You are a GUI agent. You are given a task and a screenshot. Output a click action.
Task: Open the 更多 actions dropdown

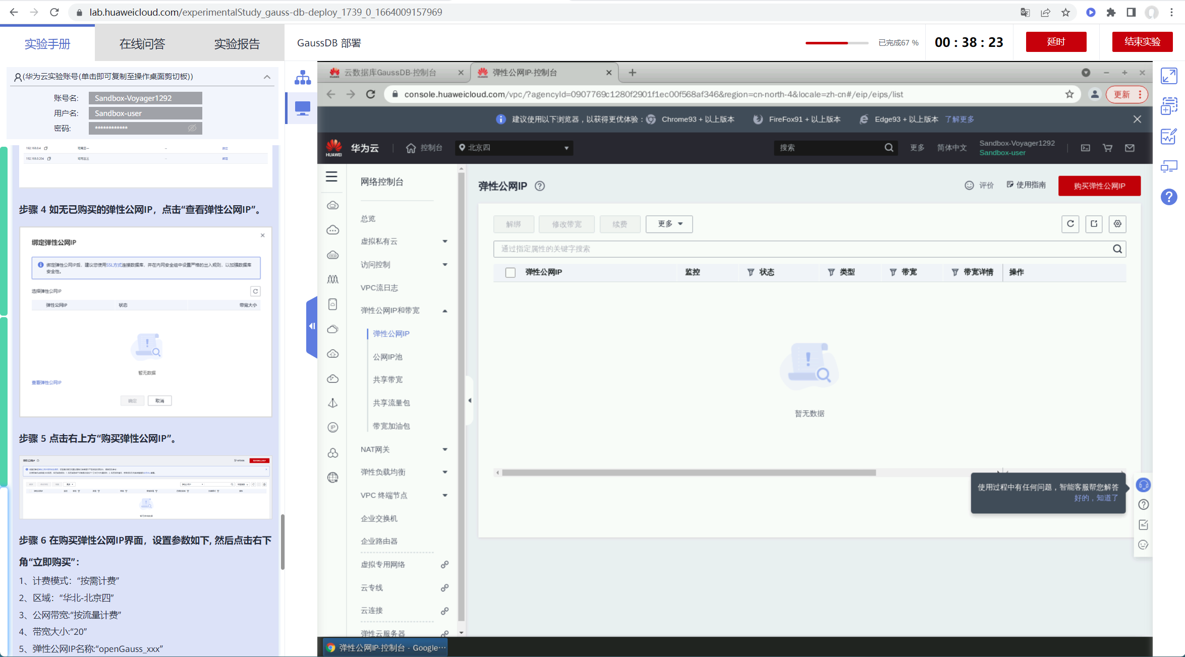669,224
